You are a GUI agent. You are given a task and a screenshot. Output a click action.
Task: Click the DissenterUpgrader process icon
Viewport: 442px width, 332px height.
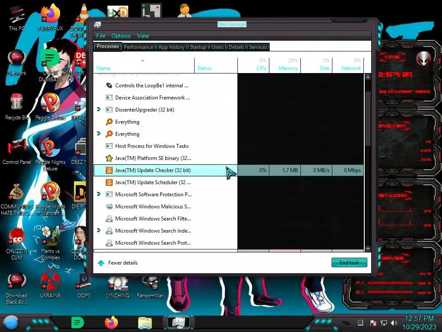[x=109, y=109]
